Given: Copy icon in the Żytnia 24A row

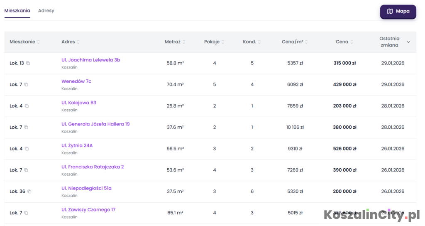Looking at the screenshot, I should 27,149.
